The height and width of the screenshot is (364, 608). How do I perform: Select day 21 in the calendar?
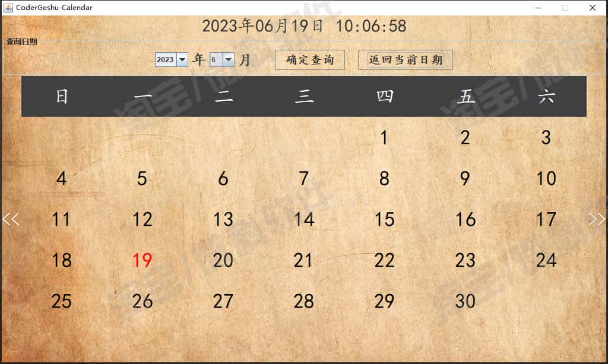pyautogui.click(x=303, y=260)
